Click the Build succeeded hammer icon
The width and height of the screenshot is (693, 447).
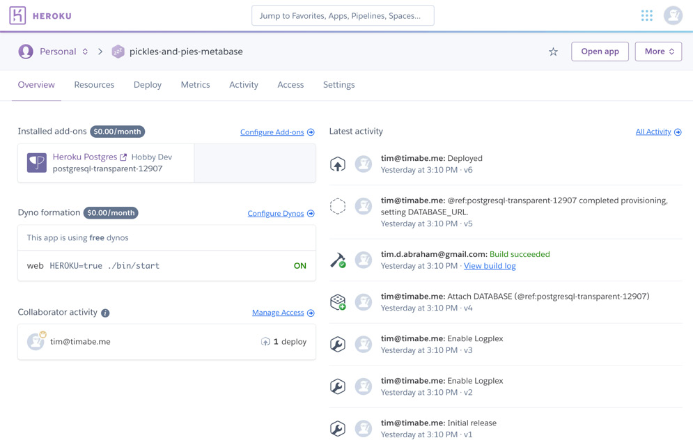coord(338,260)
